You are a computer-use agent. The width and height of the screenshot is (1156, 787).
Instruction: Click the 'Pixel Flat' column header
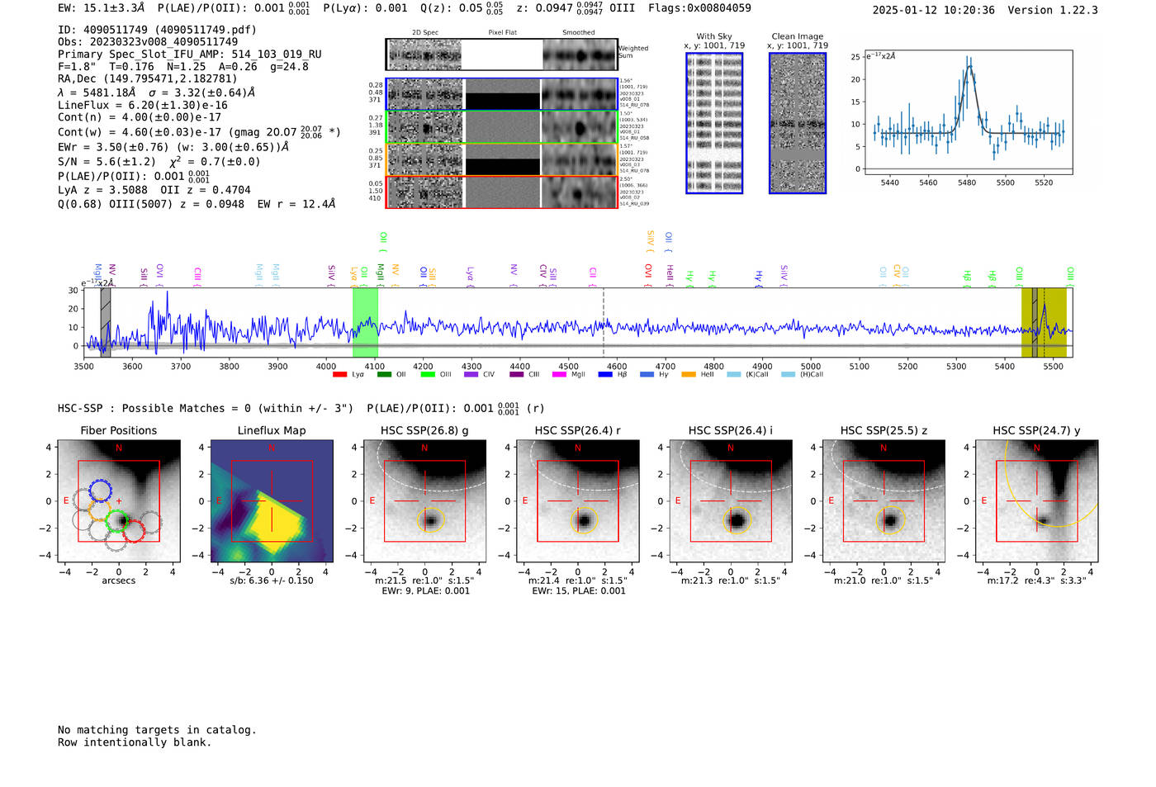[x=502, y=33]
